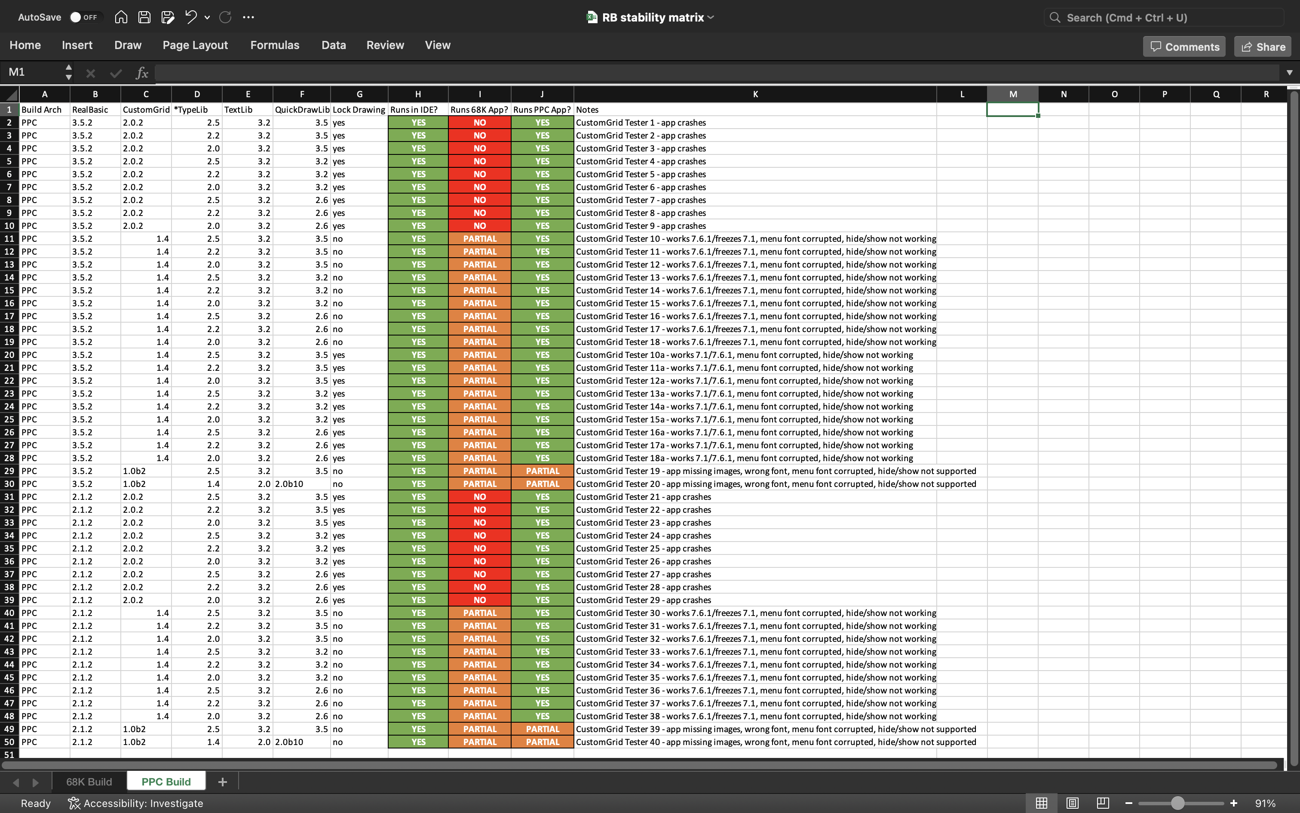
Task: Click the zoom in plus icon
Action: tap(1233, 804)
